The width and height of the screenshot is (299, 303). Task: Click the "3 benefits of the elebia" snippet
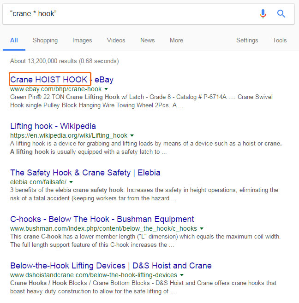click(144, 194)
